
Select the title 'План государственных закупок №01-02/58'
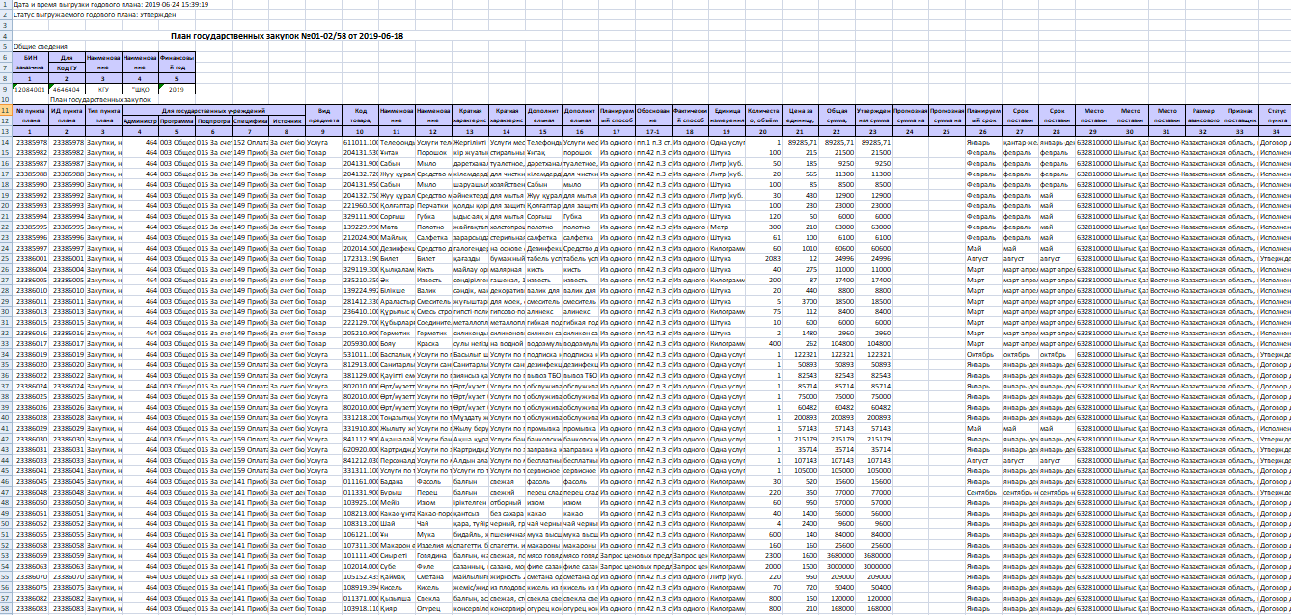pyautogui.click(x=287, y=36)
